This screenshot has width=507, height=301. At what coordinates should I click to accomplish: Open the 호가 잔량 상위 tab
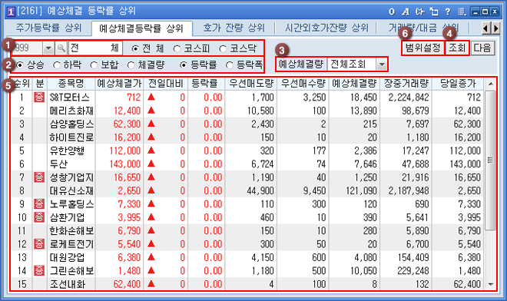[234, 28]
